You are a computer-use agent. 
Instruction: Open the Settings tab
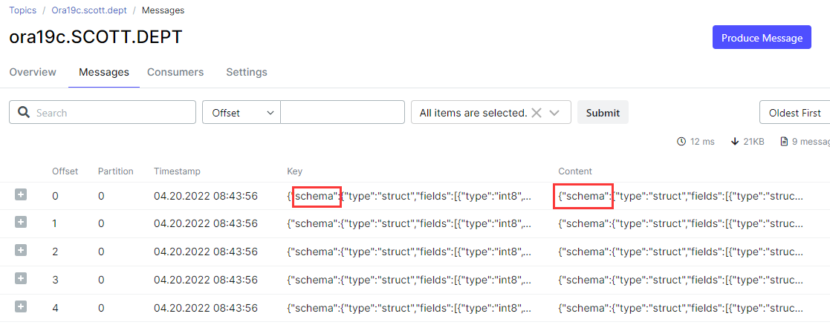pos(247,72)
